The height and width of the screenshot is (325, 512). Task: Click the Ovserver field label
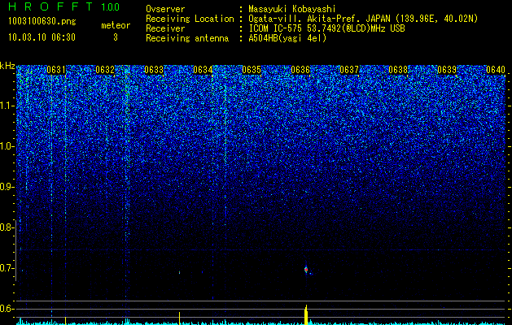(165, 9)
